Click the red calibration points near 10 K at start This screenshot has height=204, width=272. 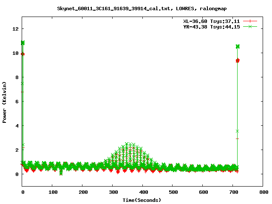[23, 54]
